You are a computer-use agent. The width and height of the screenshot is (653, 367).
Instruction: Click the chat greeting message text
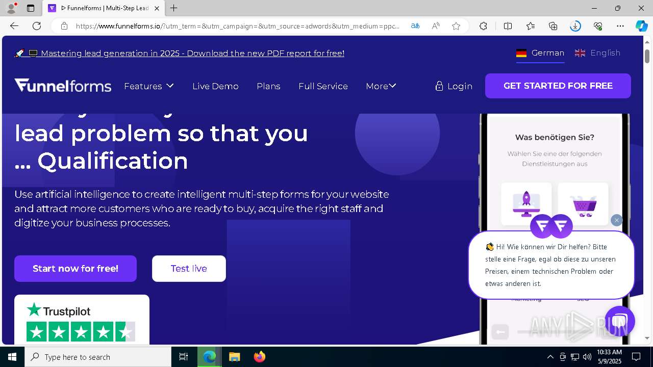[550, 265]
